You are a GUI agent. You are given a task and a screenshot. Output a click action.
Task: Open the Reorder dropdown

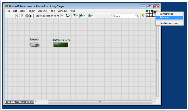click(x=90, y=16)
